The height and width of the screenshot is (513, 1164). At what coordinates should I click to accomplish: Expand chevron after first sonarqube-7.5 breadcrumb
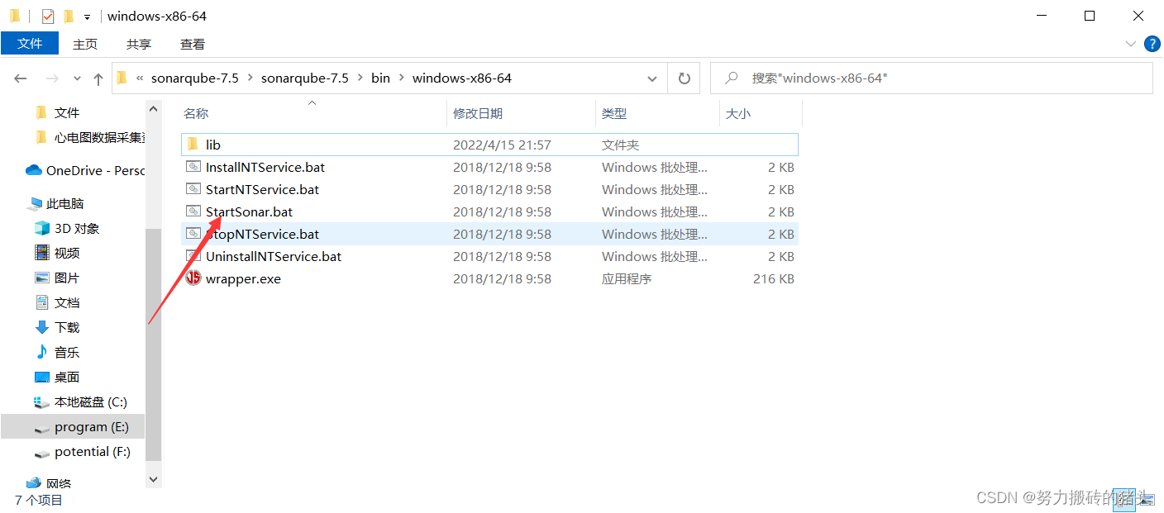tap(250, 78)
